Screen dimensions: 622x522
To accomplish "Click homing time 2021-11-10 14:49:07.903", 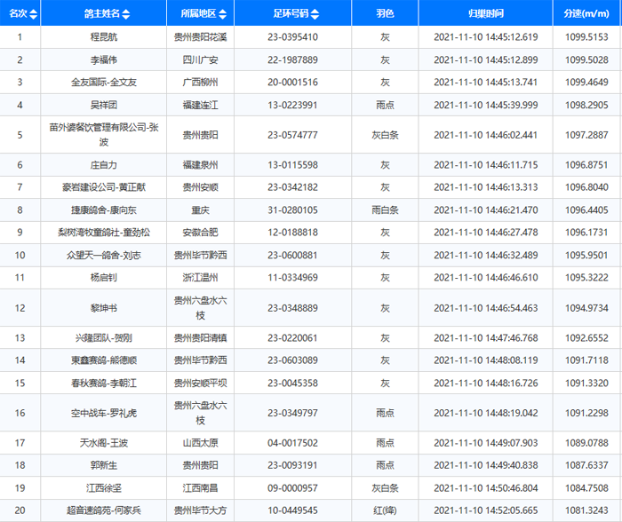I will [x=485, y=443].
